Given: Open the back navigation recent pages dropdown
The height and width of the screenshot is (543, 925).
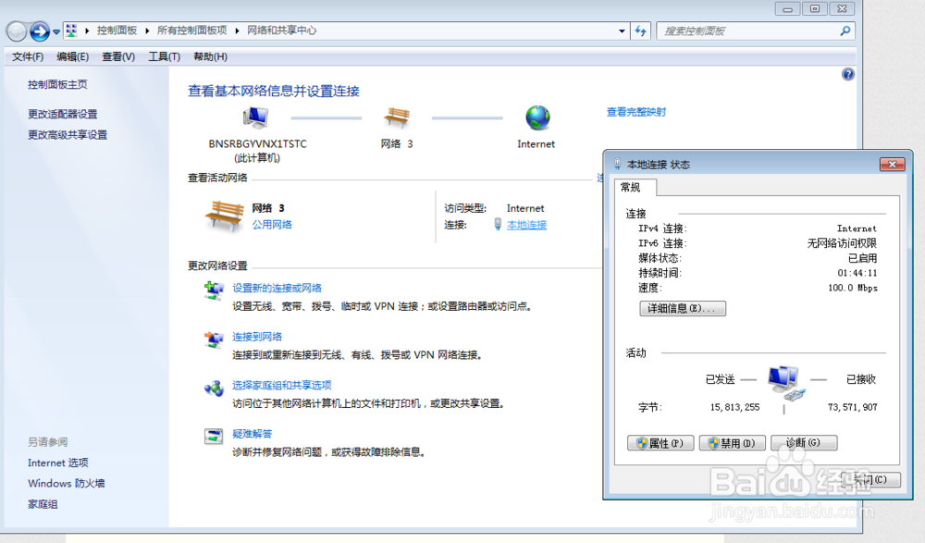Looking at the screenshot, I should 55,31.
